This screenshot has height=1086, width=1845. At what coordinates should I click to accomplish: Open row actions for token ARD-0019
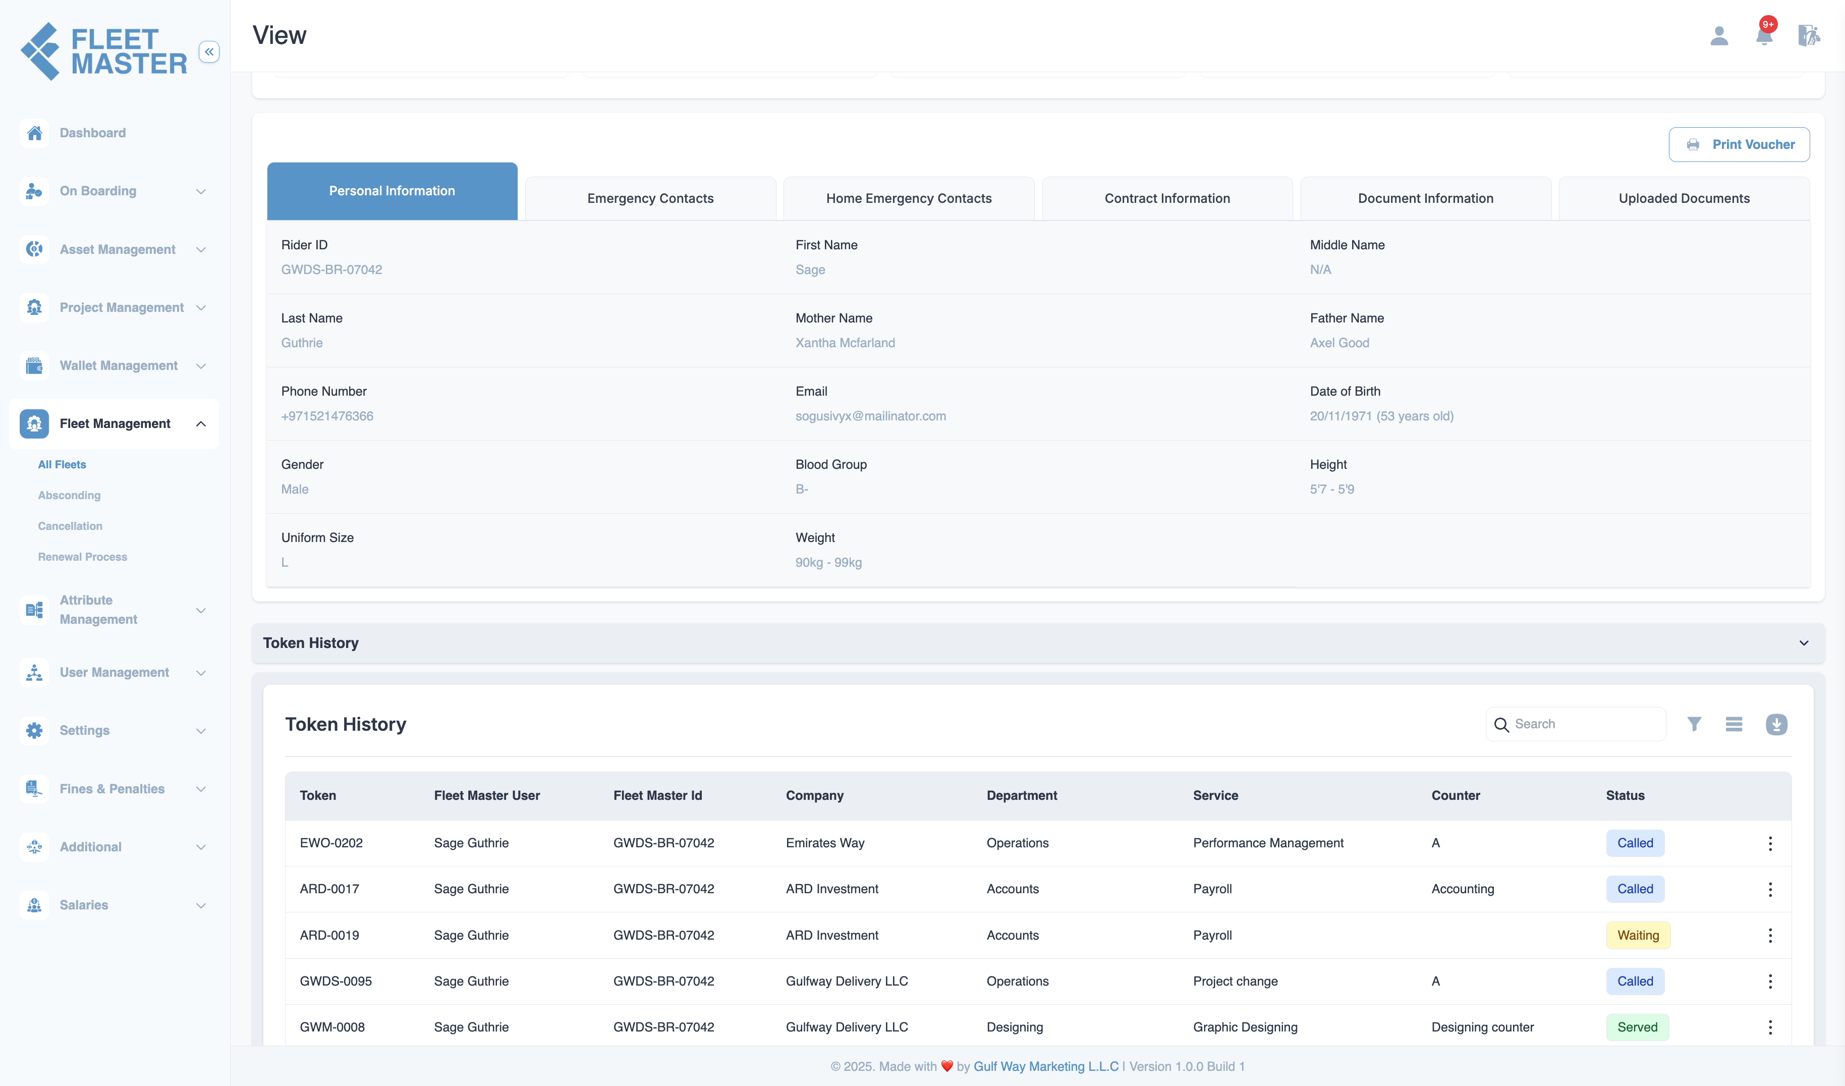[x=1770, y=935]
